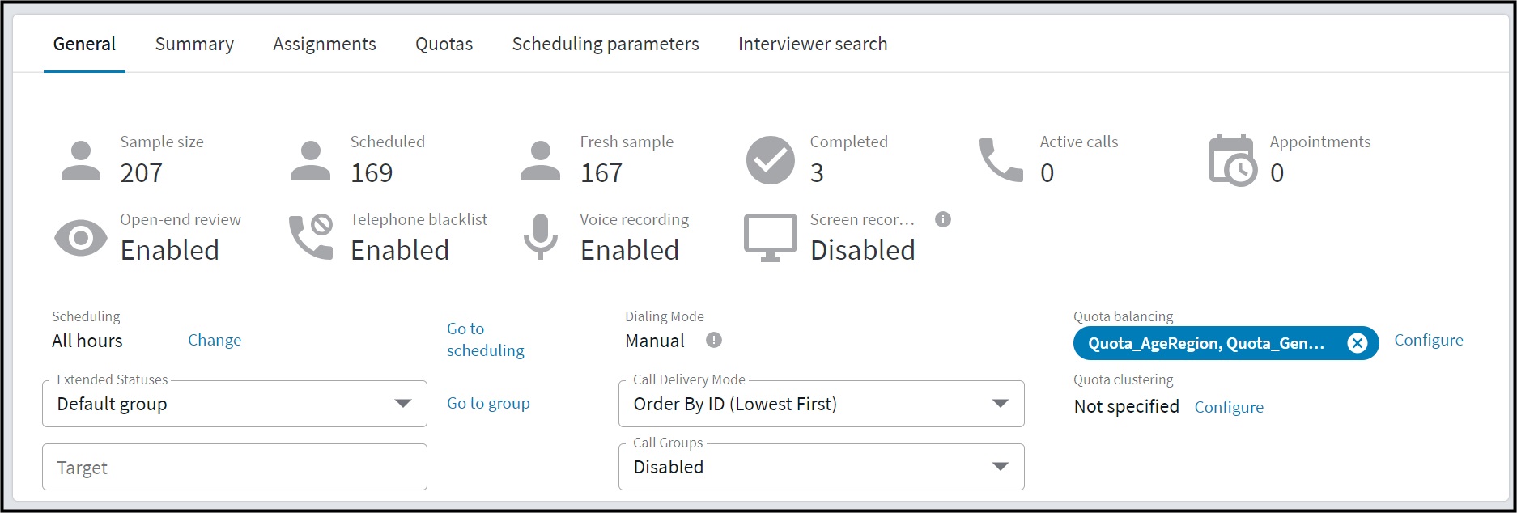1517x513 pixels.
Task: Click the Active calls phone icon
Action: coord(1001,160)
